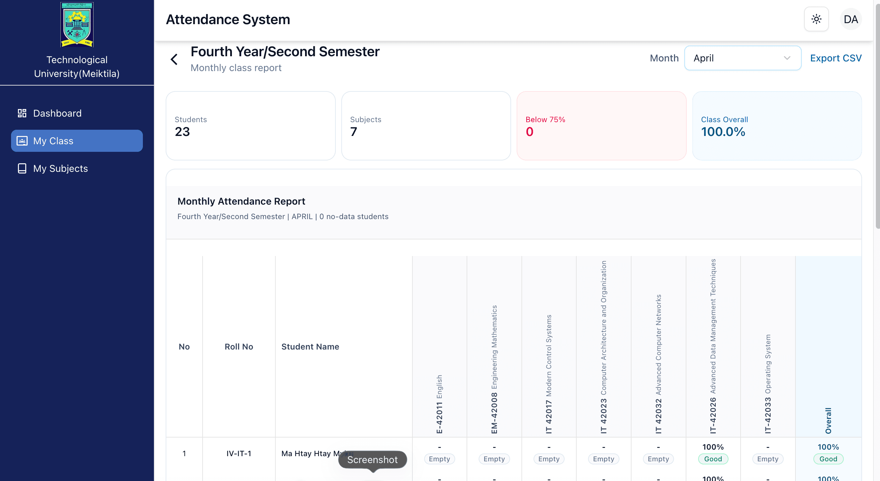Click the Empty badge under Operating System
This screenshot has width=880, height=481.
click(x=768, y=459)
